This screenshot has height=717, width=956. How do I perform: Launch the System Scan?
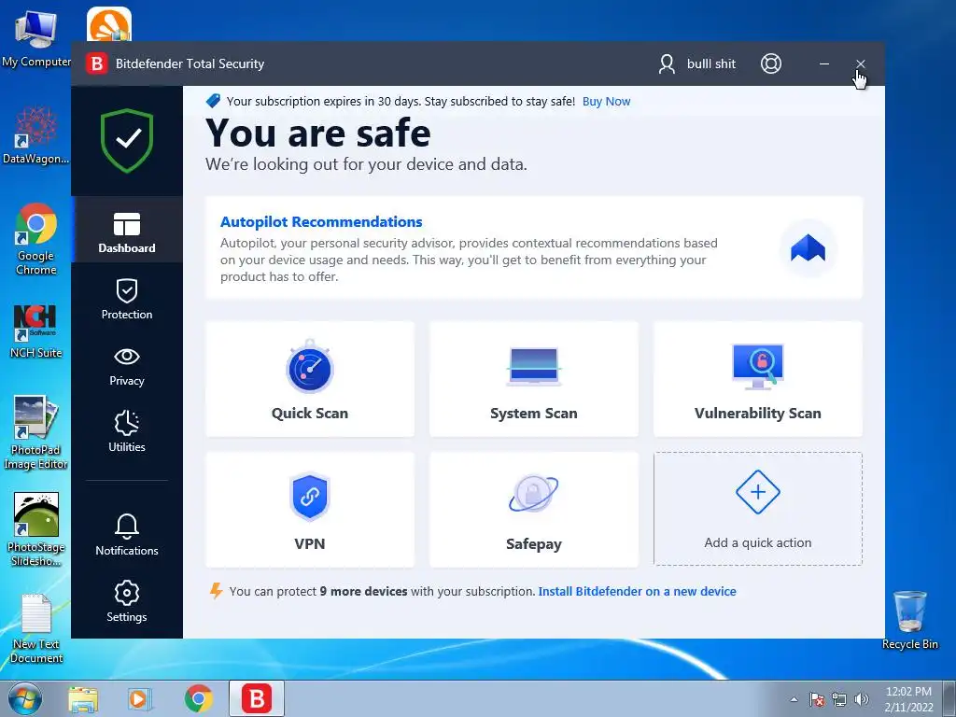click(x=533, y=379)
